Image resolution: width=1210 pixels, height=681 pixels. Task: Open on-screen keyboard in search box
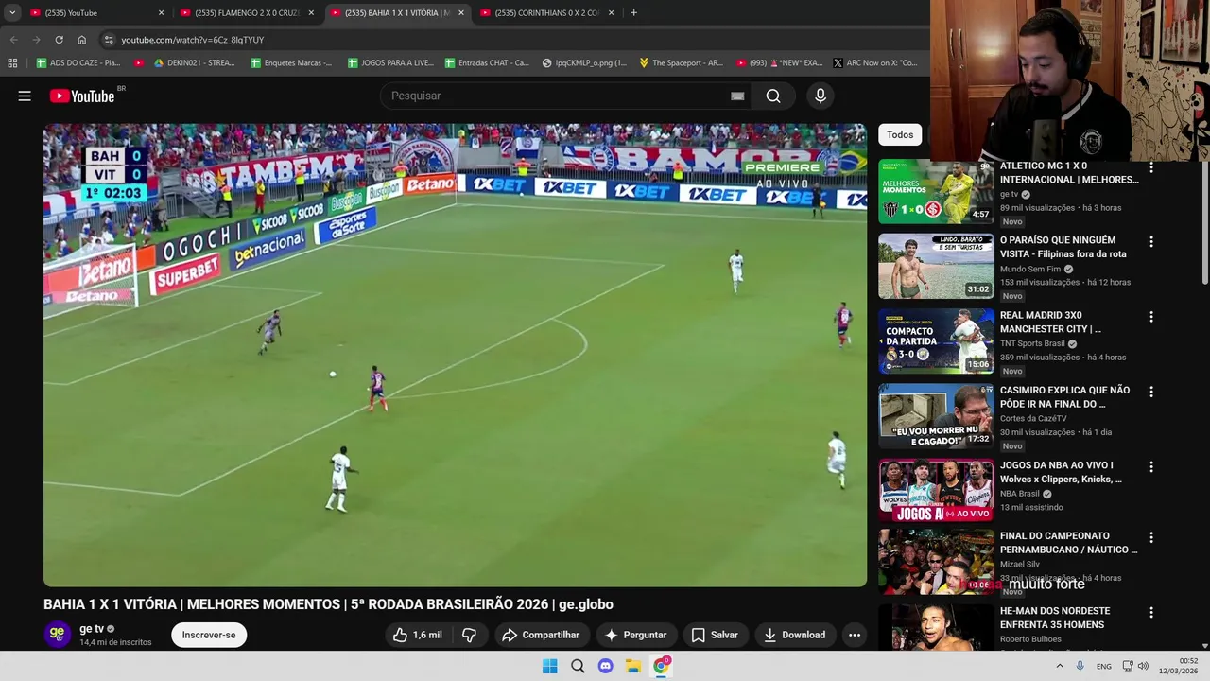coord(737,96)
